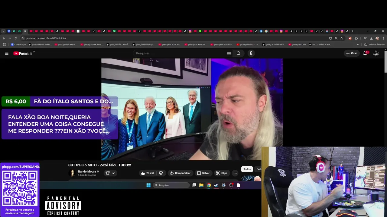The width and height of the screenshot is (387, 217).
Task: Open Task View on the taskbar
Action: pos(194,185)
